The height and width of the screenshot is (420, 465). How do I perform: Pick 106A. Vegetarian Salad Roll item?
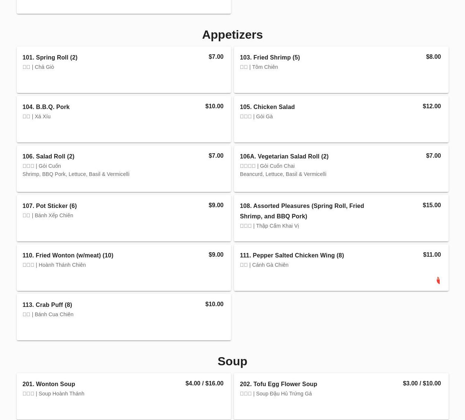click(284, 156)
